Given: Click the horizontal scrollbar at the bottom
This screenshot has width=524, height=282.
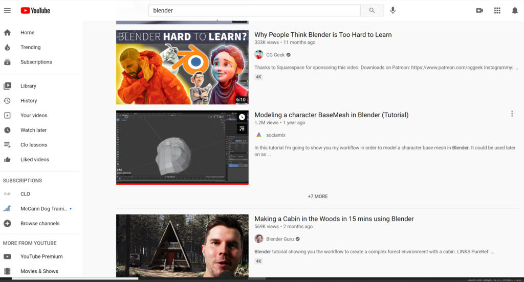Looking at the screenshot, I should click(75, 278).
